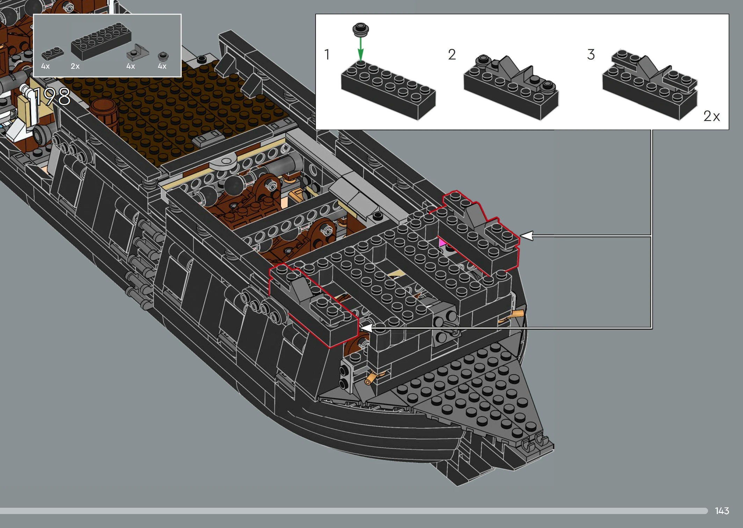The image size is (743, 528).
Task: Click the sub-step number 2 label
Action: (452, 54)
